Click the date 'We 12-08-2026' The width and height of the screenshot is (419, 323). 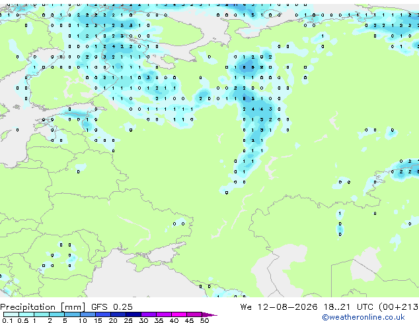(279, 307)
